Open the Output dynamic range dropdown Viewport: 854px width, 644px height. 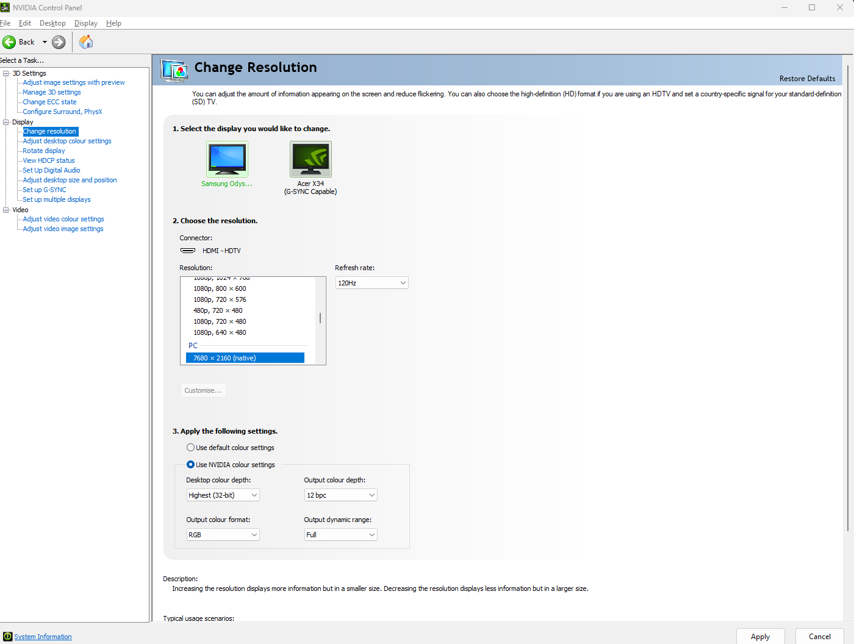point(341,535)
